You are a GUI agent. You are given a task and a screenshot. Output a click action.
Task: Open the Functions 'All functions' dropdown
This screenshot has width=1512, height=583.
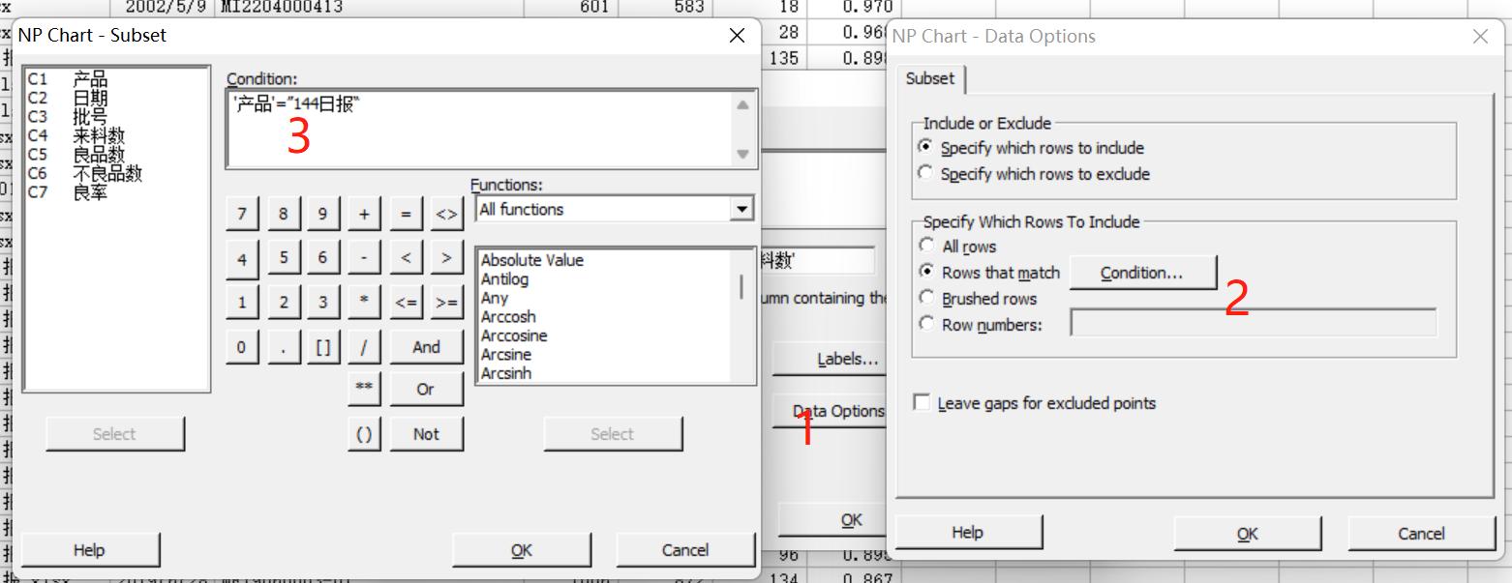coord(742,209)
